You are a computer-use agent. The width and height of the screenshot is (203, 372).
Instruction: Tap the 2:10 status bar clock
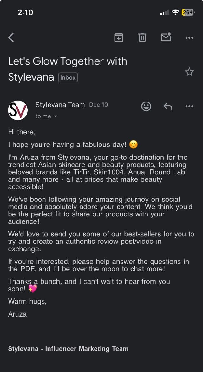click(x=25, y=12)
